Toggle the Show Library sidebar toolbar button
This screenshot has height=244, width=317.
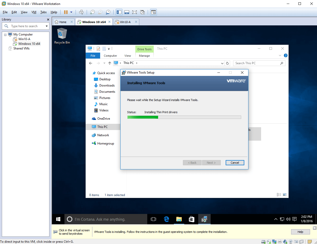click(x=119, y=12)
